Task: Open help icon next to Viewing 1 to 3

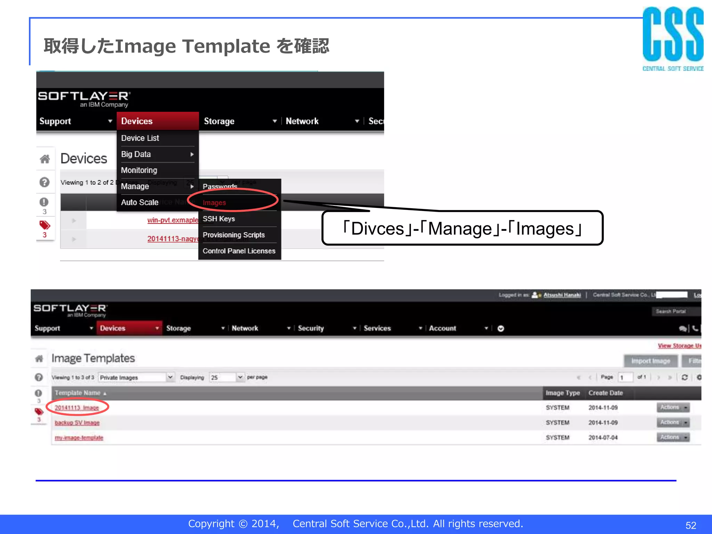Action: [39, 377]
